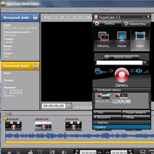The width and height of the screenshot is (154, 154).
Task: Click the HyperCam 3.5 red logo icon
Action: 96,17
